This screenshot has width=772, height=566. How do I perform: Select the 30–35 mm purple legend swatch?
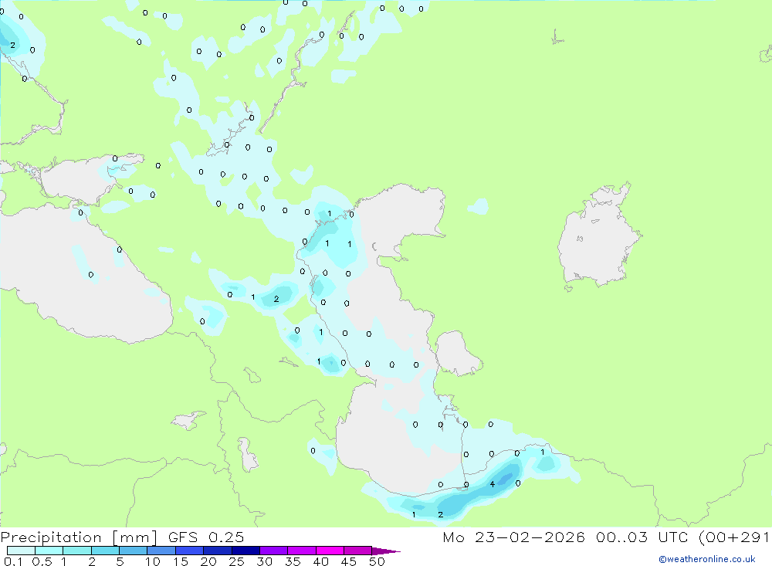[274, 551]
